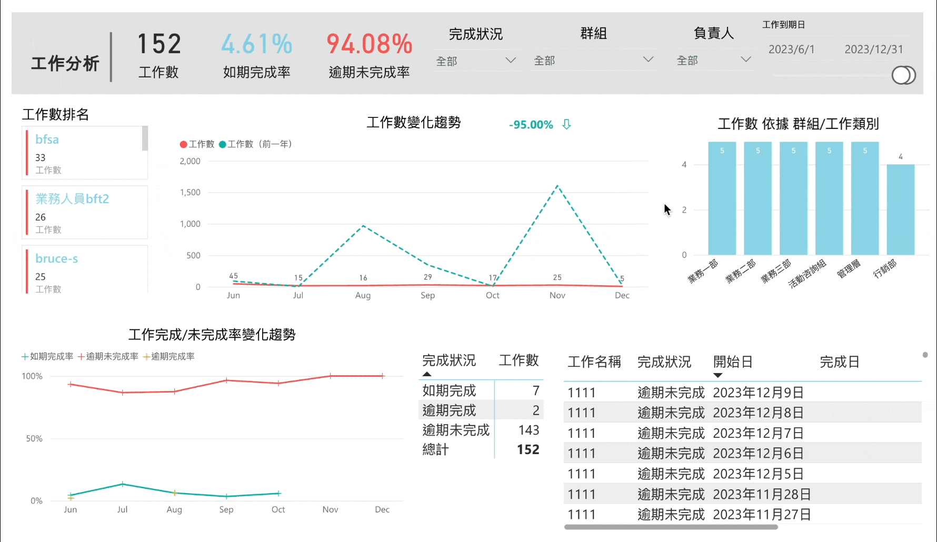
Task: Open the 完成狀況 filter dropdown
Action: click(x=476, y=61)
